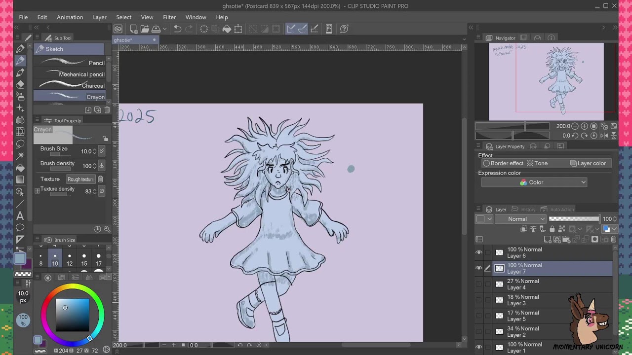Toggle the Border effect option
The width and height of the screenshot is (632, 355).
pyautogui.click(x=503, y=163)
